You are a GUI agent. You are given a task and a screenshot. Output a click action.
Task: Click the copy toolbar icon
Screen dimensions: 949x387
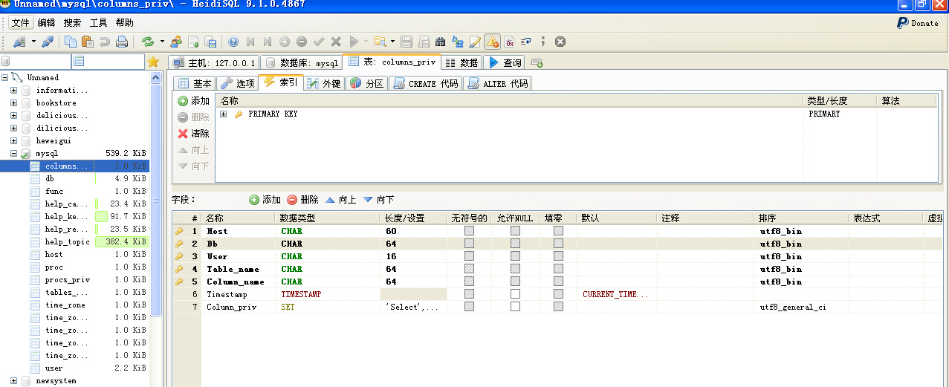tap(71, 42)
